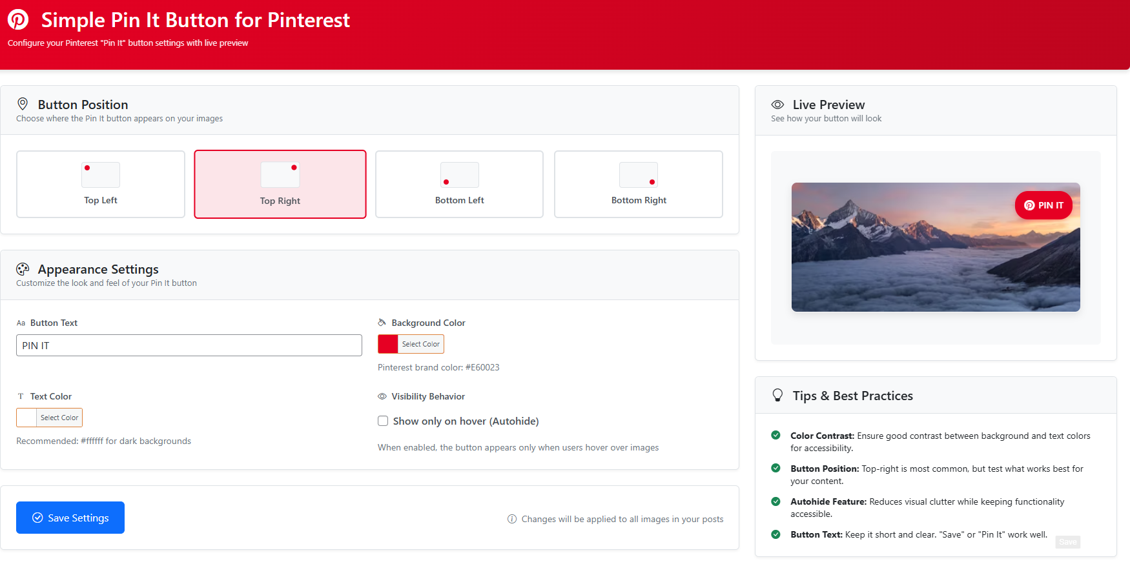Click the 'Choose where the Pin It button appears' text

119,118
